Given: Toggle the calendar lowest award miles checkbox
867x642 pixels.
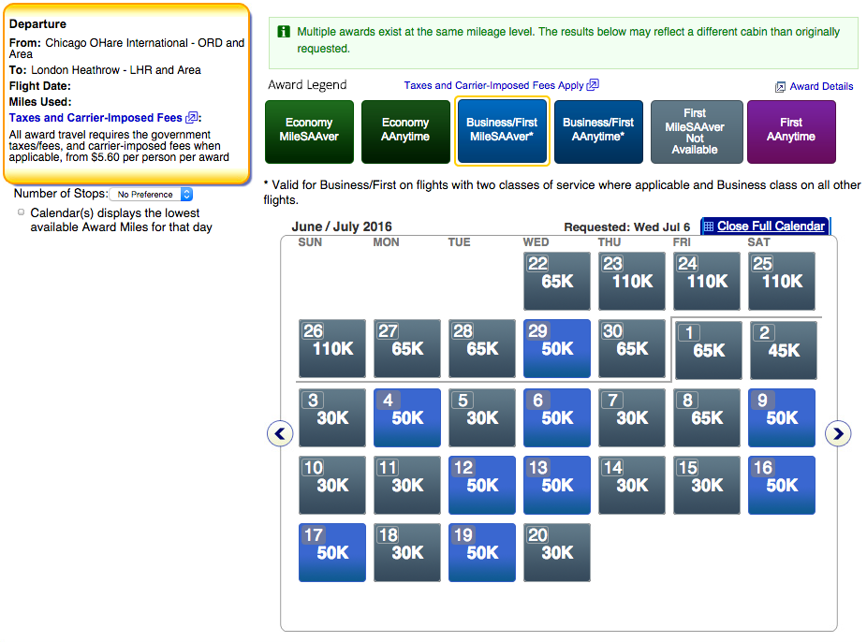Looking at the screenshot, I should (x=21, y=212).
